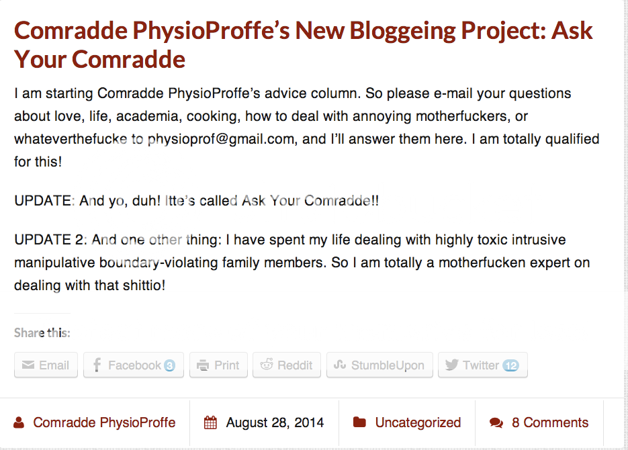Click the speech bubbles comments icon
This screenshot has width=628, height=450.
pyautogui.click(x=496, y=422)
